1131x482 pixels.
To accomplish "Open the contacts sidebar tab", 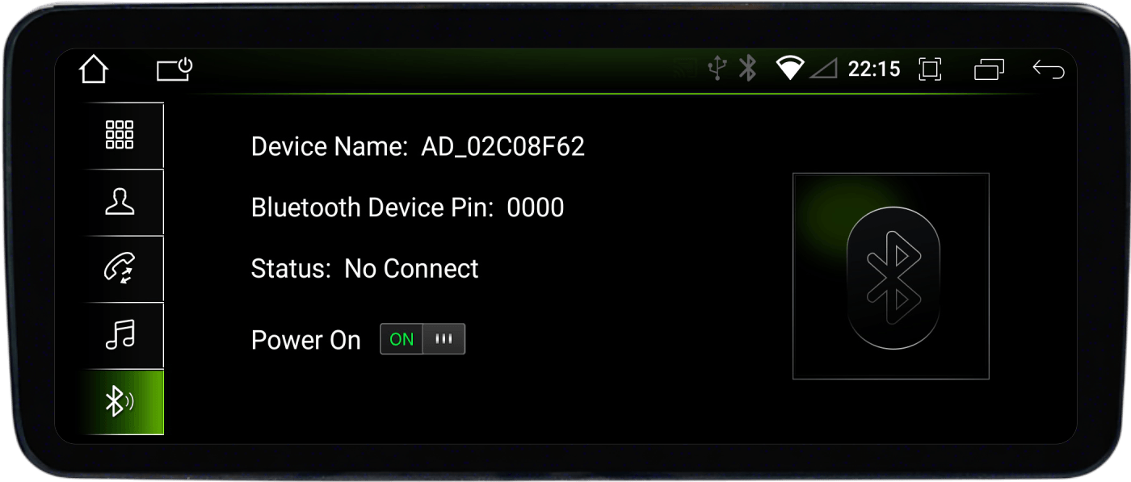I will 120,202.
